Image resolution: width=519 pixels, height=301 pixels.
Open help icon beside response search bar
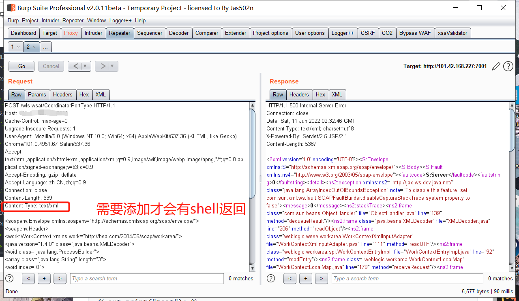(x=271, y=278)
